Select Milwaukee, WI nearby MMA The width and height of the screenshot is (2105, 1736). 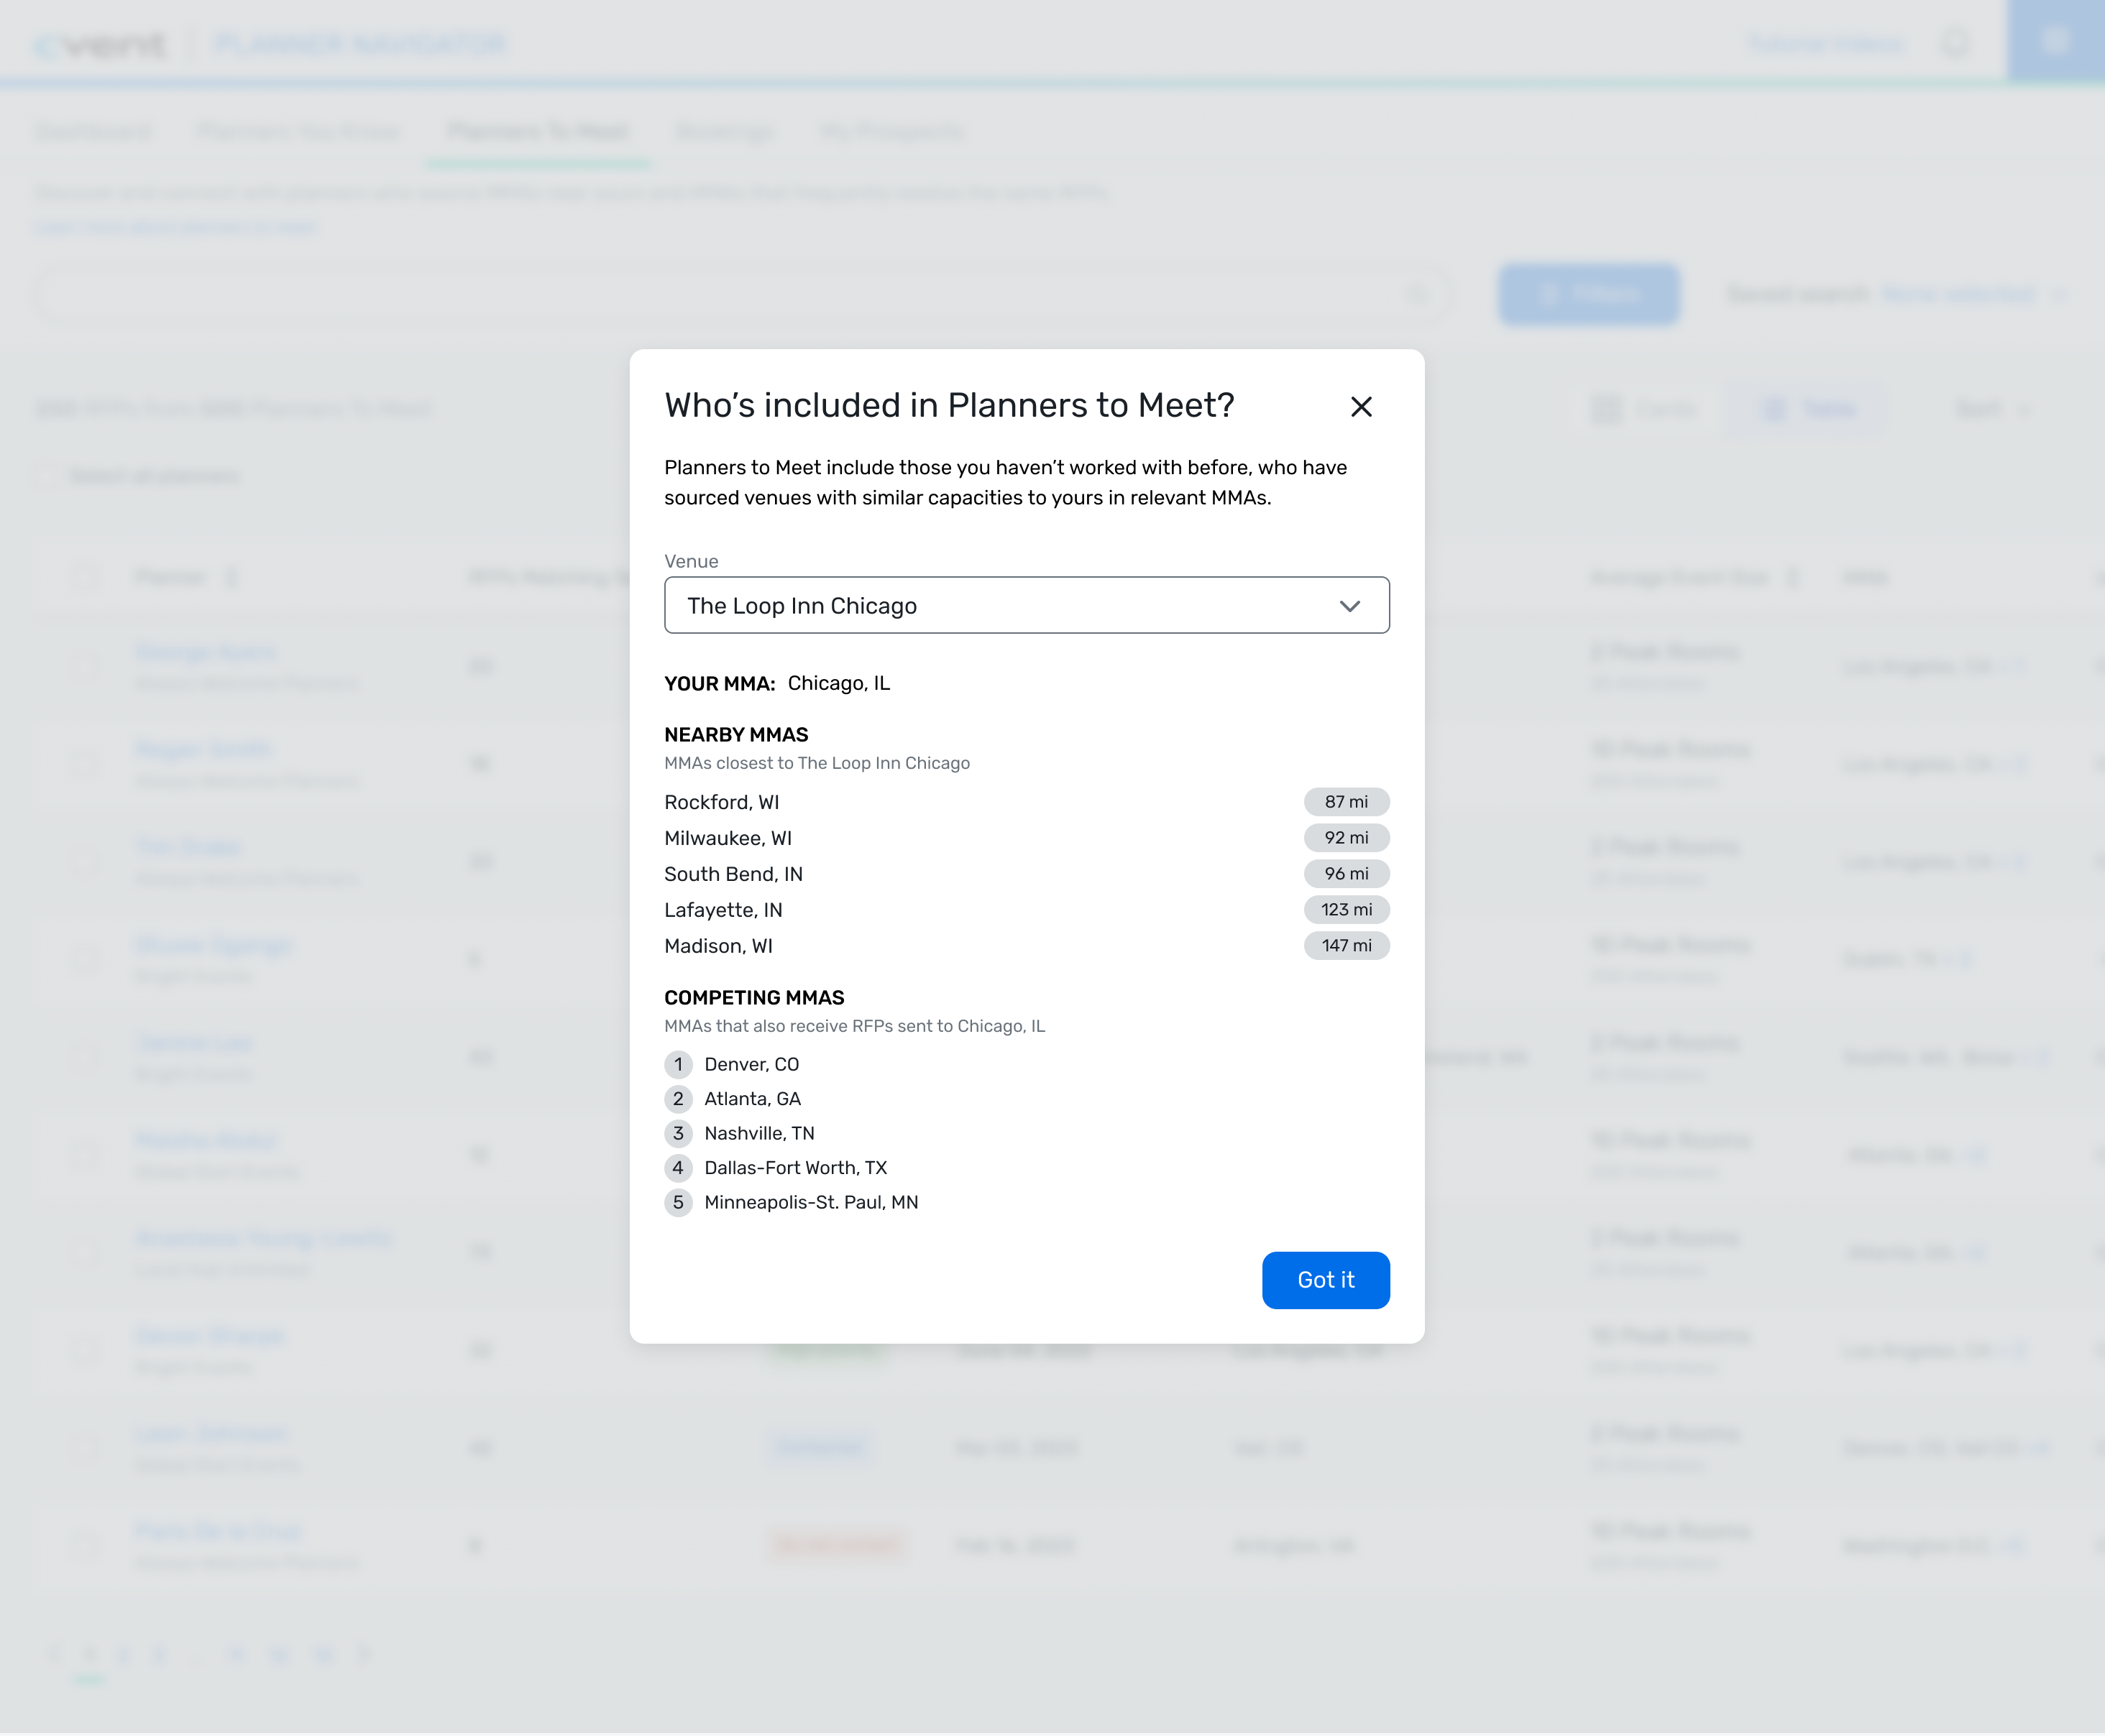click(x=728, y=838)
